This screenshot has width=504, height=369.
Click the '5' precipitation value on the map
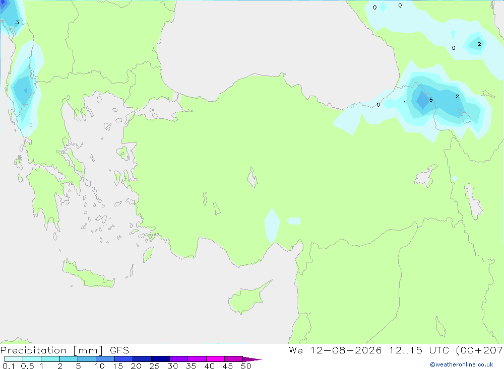pos(431,100)
